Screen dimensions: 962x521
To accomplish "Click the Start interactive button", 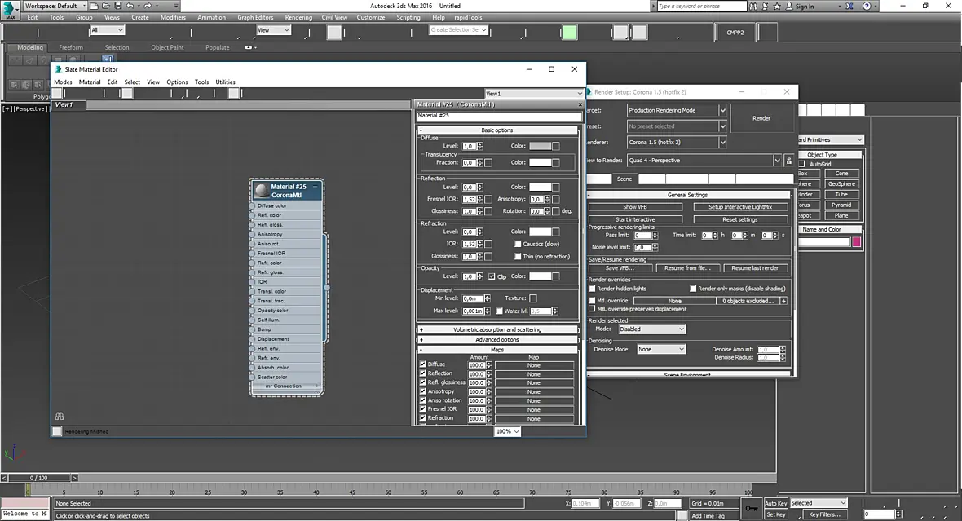I will click(635, 219).
